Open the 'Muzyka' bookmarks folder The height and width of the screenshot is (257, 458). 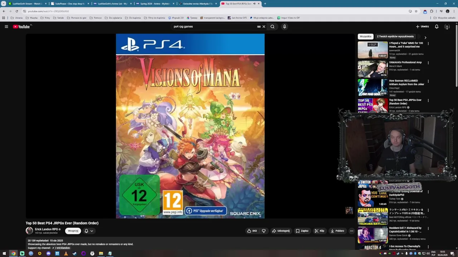pos(31,18)
